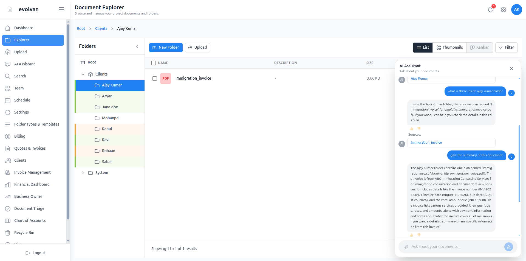Thumbs up the Ajay Kumar folder answer
Viewport: 526px width, 261px height.
point(412,129)
